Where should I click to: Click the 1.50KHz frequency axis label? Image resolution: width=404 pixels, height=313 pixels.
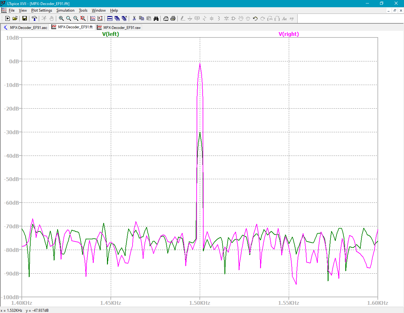[x=200, y=303]
